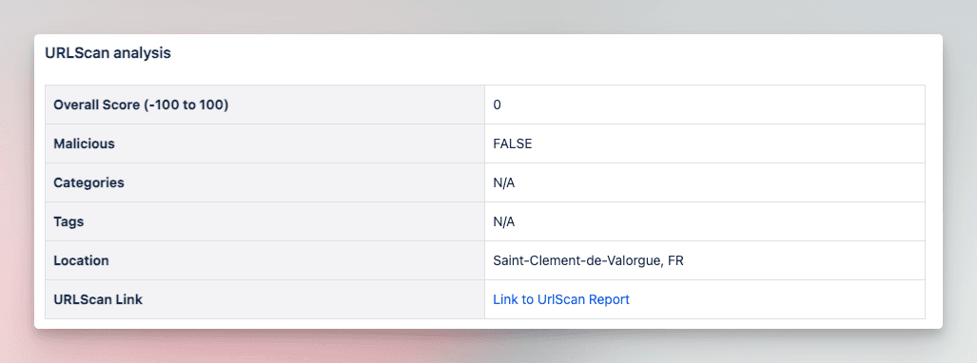Click the word Score in first row
Image resolution: width=977 pixels, height=363 pixels.
pyautogui.click(x=122, y=105)
